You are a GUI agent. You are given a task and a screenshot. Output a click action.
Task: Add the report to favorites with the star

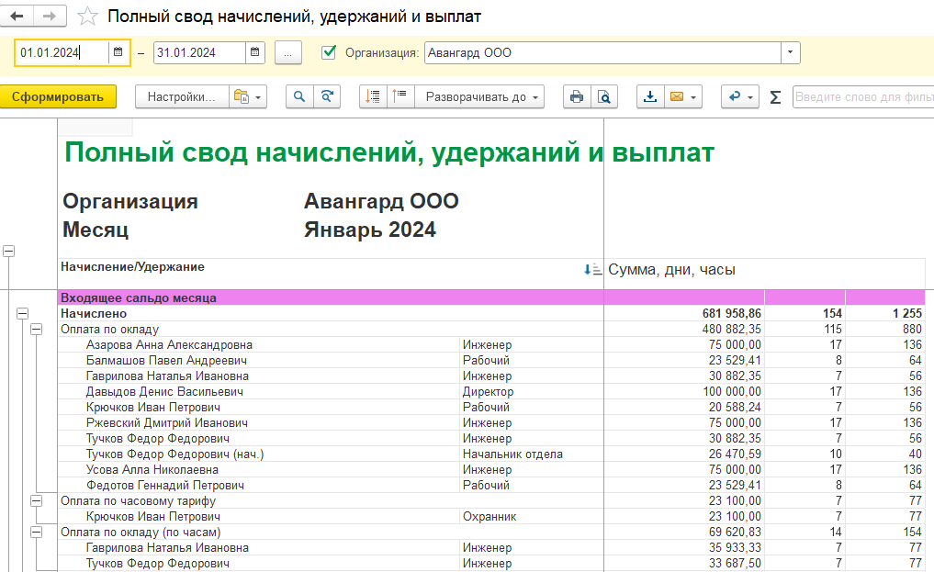click(87, 17)
